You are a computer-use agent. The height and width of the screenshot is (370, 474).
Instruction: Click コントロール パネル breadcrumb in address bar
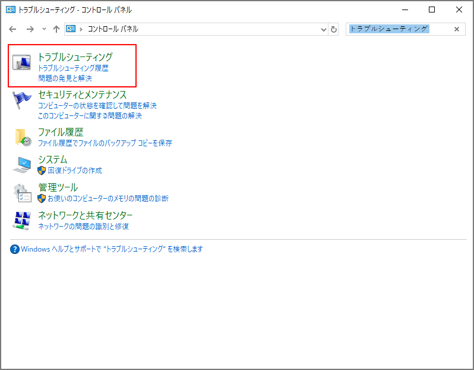tap(113, 29)
